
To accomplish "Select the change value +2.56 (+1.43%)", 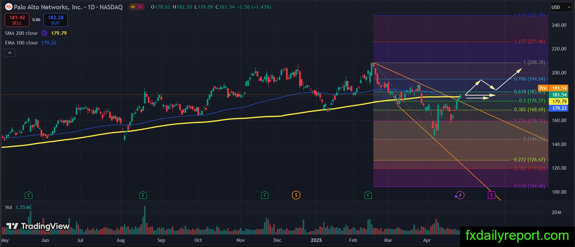I will 254,7.
